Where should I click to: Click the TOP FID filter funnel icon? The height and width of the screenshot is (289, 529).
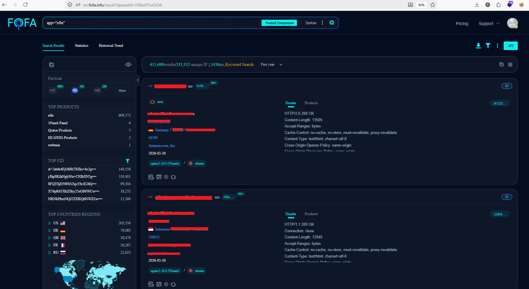tap(128, 161)
